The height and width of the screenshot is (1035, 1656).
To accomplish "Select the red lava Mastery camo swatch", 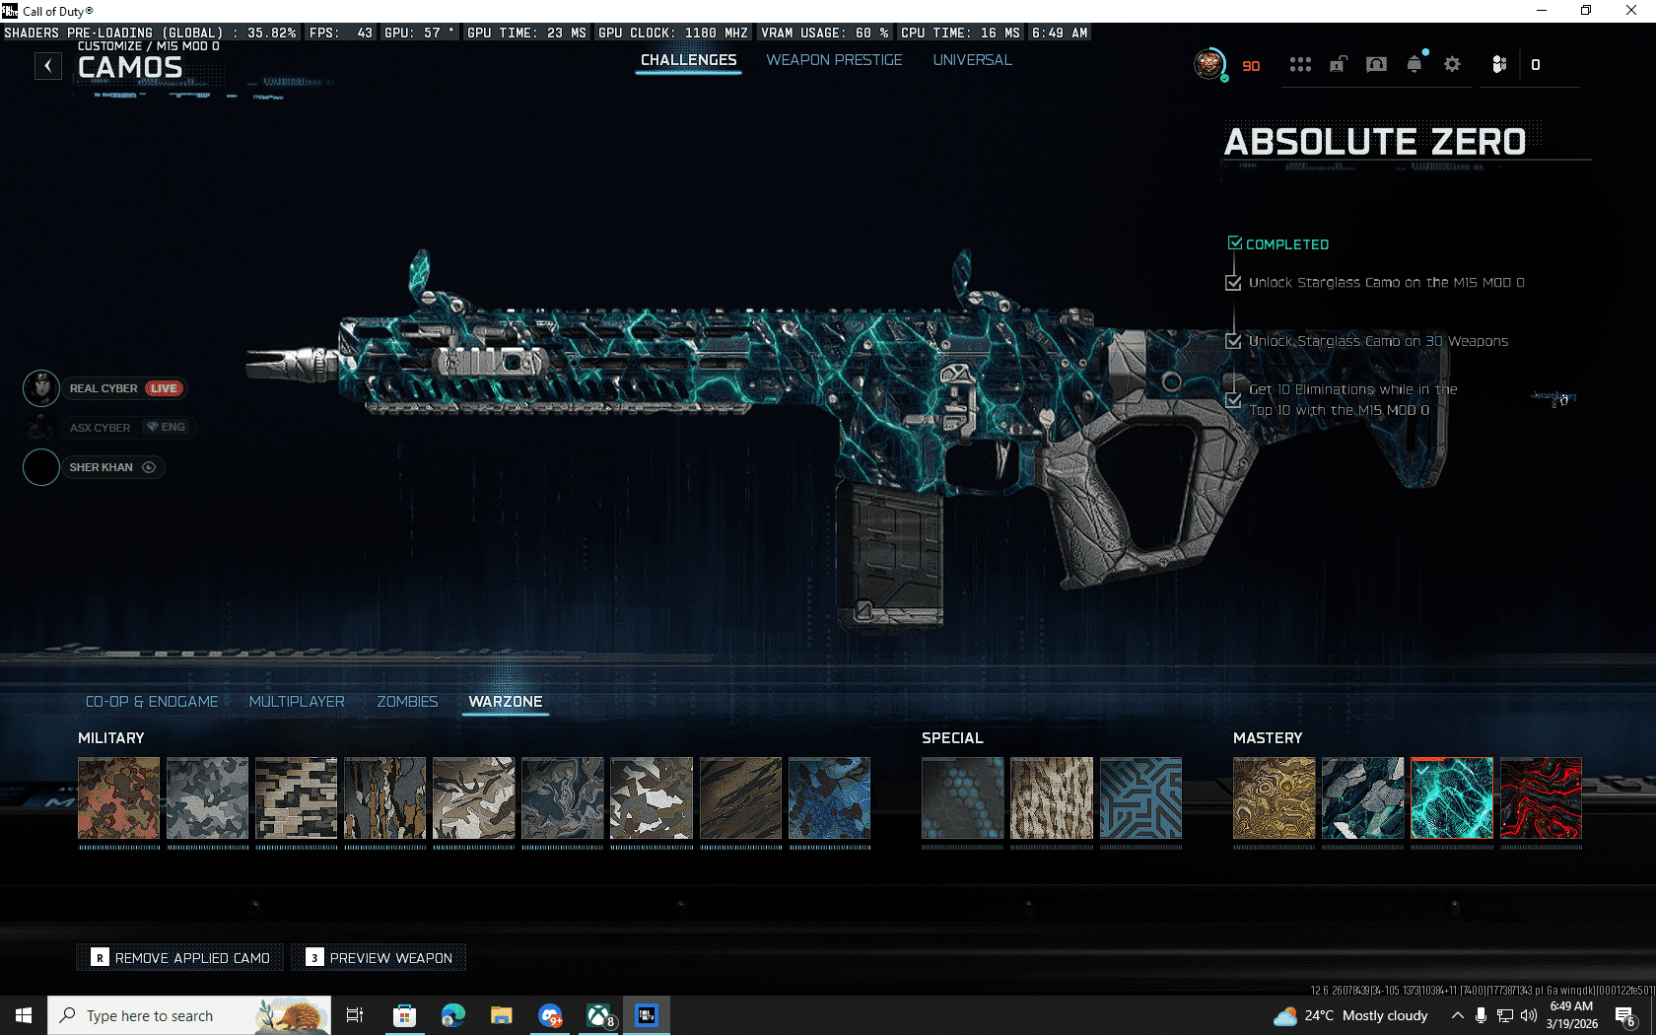I will click(1541, 798).
